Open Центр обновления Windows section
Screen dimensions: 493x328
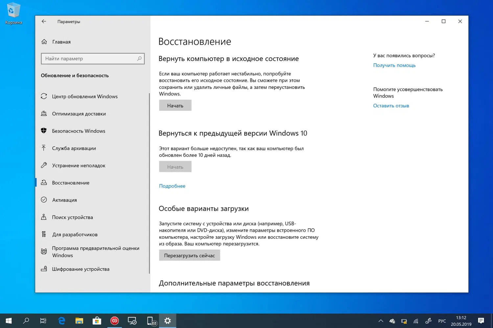coord(85,96)
